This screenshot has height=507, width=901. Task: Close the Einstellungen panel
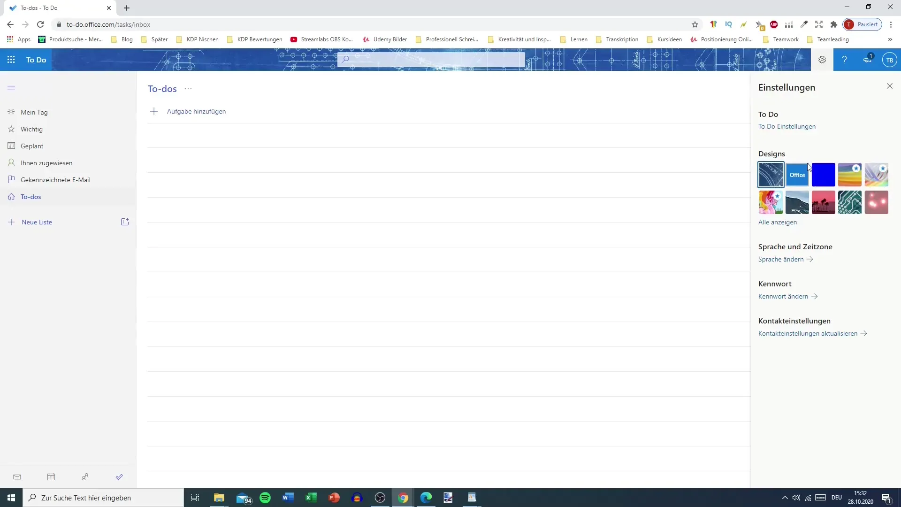coord(890,86)
